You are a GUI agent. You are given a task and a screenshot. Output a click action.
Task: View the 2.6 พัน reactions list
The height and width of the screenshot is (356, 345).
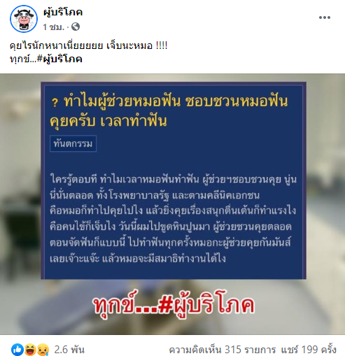pyautogui.click(x=69, y=350)
